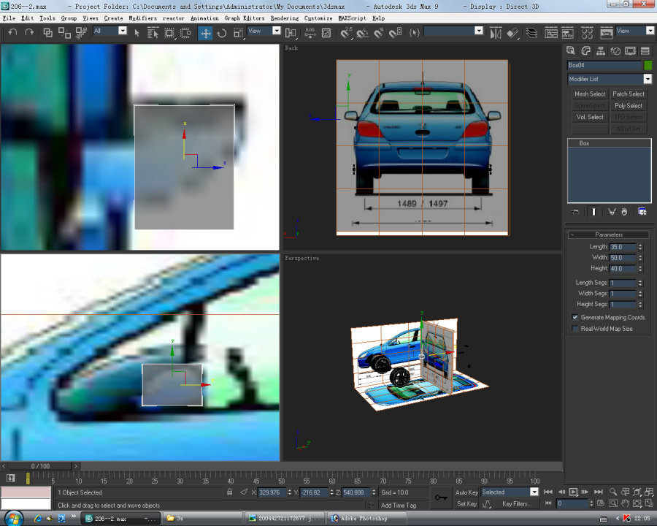This screenshot has height=526, width=657.
Task: Collapse the Parameters rollout
Action: [608, 235]
